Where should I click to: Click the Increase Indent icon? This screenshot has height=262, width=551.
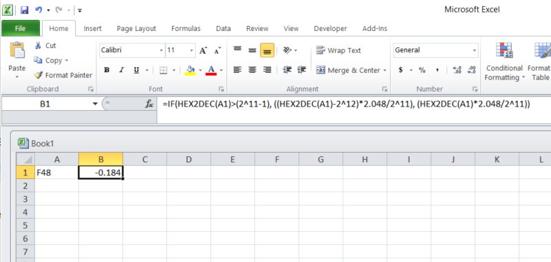(301, 70)
